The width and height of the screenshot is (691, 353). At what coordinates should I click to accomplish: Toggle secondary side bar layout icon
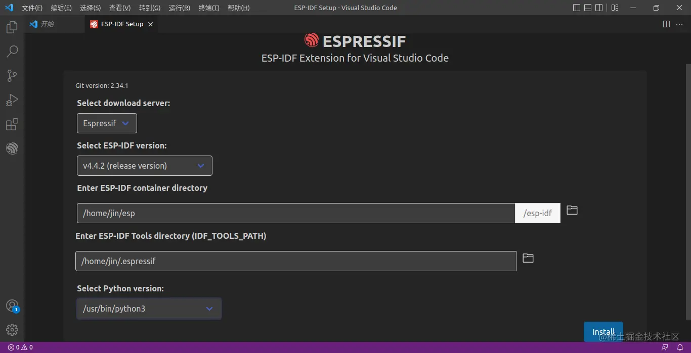[599, 8]
